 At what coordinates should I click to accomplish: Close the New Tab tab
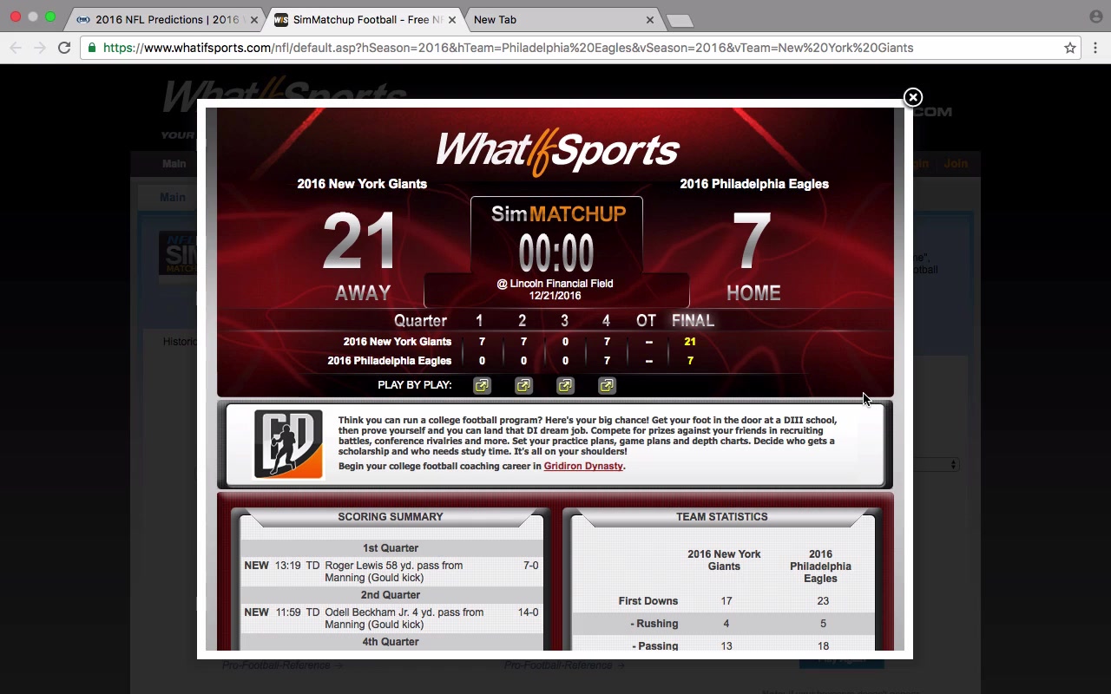coord(650,20)
